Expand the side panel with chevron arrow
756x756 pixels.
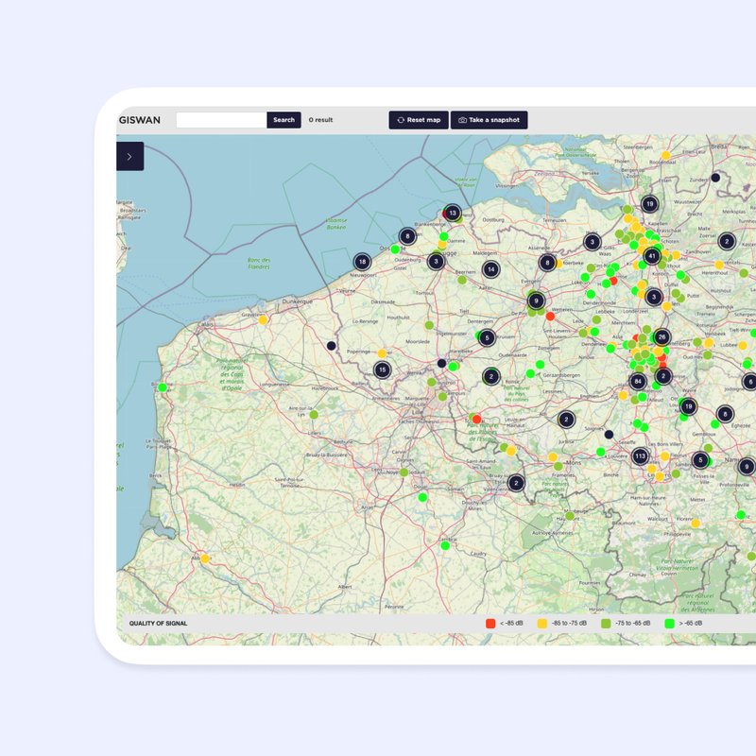click(129, 157)
